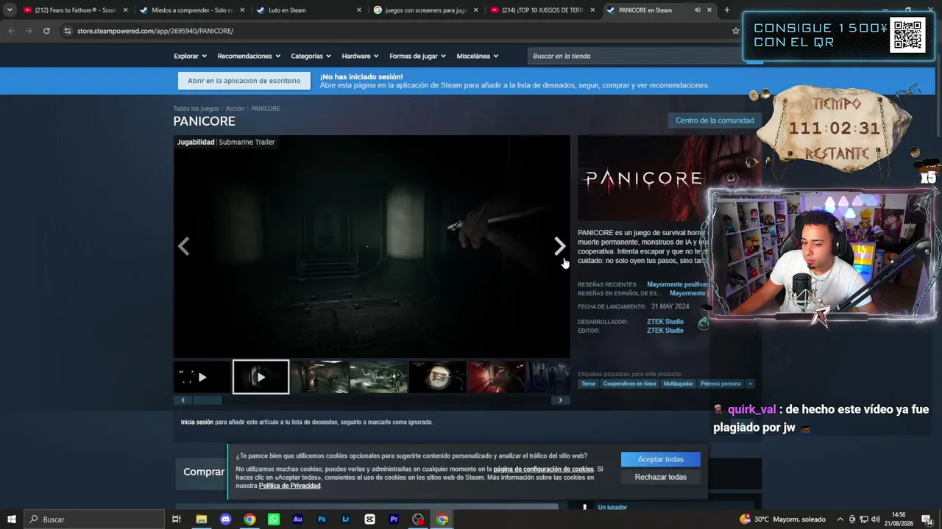Open Todos los juegos breadcrumb
Screen dimensions: 942x529
point(196,109)
